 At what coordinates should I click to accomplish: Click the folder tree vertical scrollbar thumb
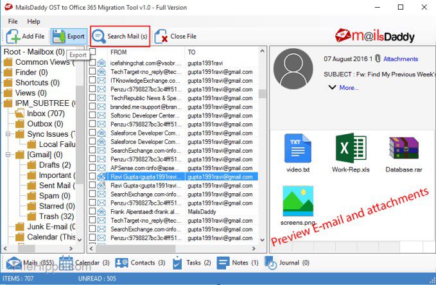[x=80, y=135]
